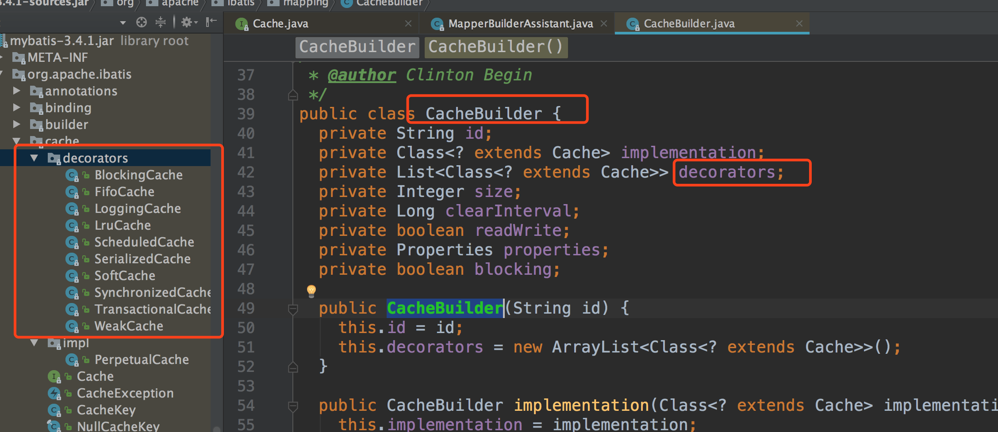Viewport: 998px width, 432px height.
Task: Click the class icon beside BlockingCache
Action: click(x=72, y=175)
